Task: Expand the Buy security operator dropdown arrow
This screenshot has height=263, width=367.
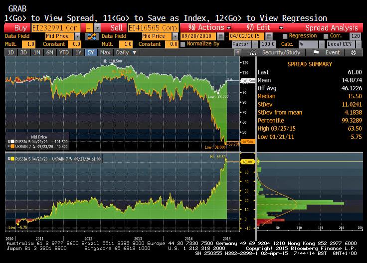Action: 97,28
